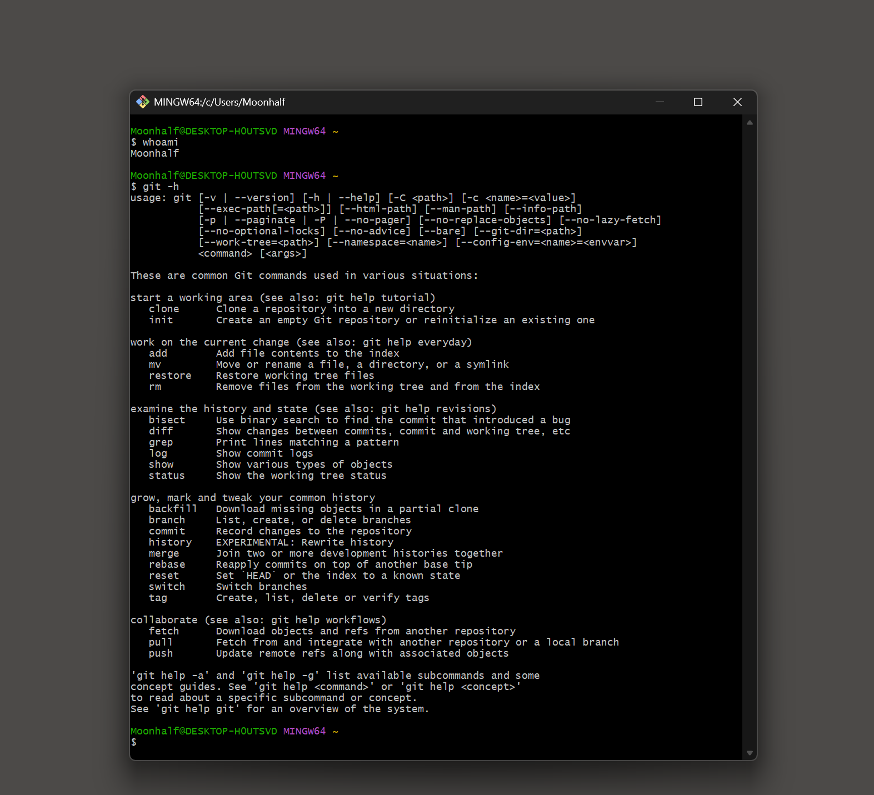Click the 'switch' command row
This screenshot has width=874, height=795.
(x=228, y=587)
